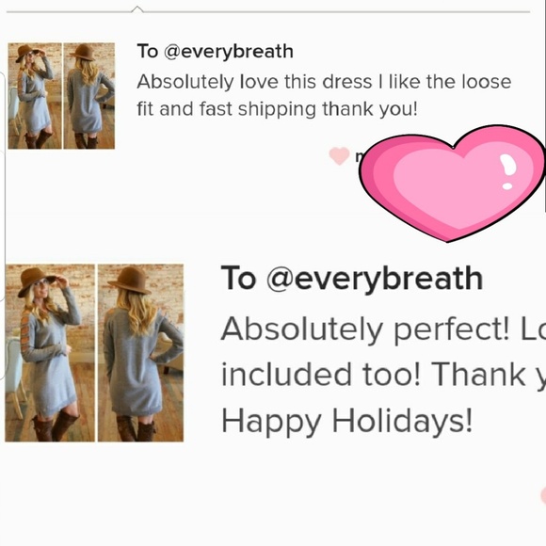
Task: Tap the large glossy pink heart sticker
Action: pyautogui.click(x=452, y=184)
